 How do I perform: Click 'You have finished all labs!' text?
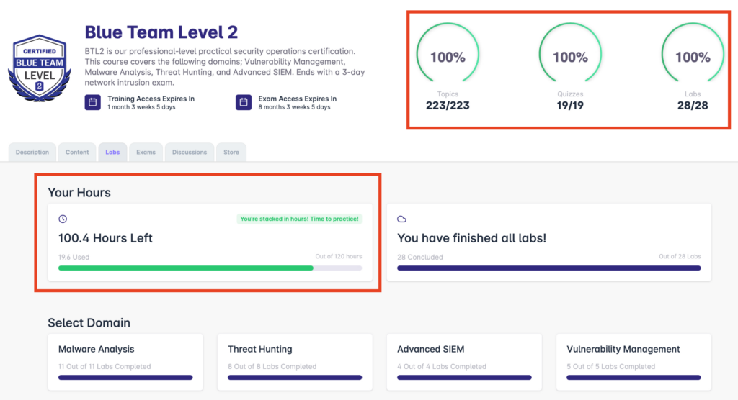pos(471,238)
